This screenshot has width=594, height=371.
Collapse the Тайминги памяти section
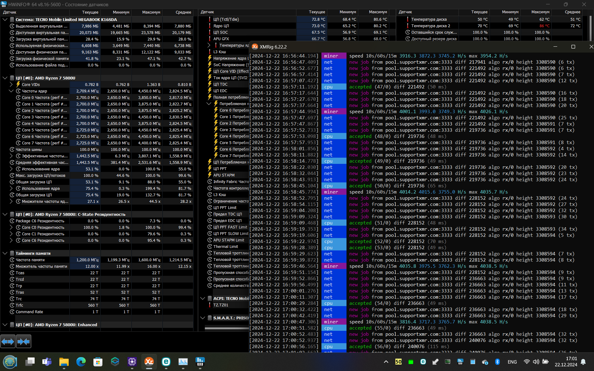5,253
